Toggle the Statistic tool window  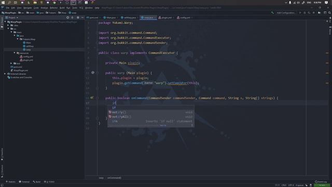tap(10, 182)
